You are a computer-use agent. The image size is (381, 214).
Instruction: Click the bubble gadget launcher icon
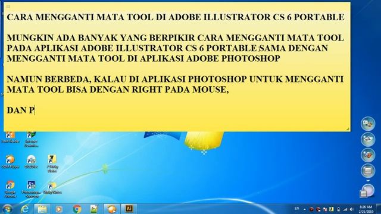click(367, 191)
